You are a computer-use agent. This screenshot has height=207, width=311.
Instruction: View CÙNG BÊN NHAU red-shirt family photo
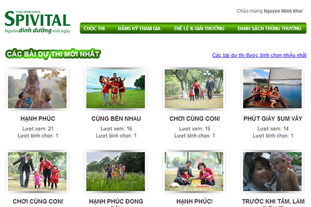(x=115, y=89)
